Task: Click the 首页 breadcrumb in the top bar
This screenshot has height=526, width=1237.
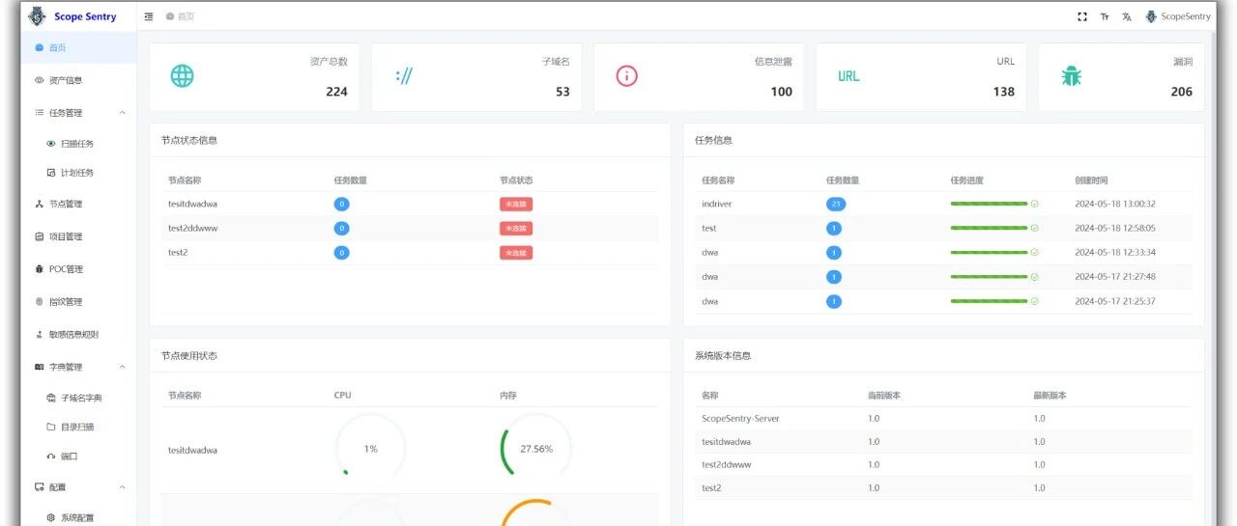Action: coord(180,16)
